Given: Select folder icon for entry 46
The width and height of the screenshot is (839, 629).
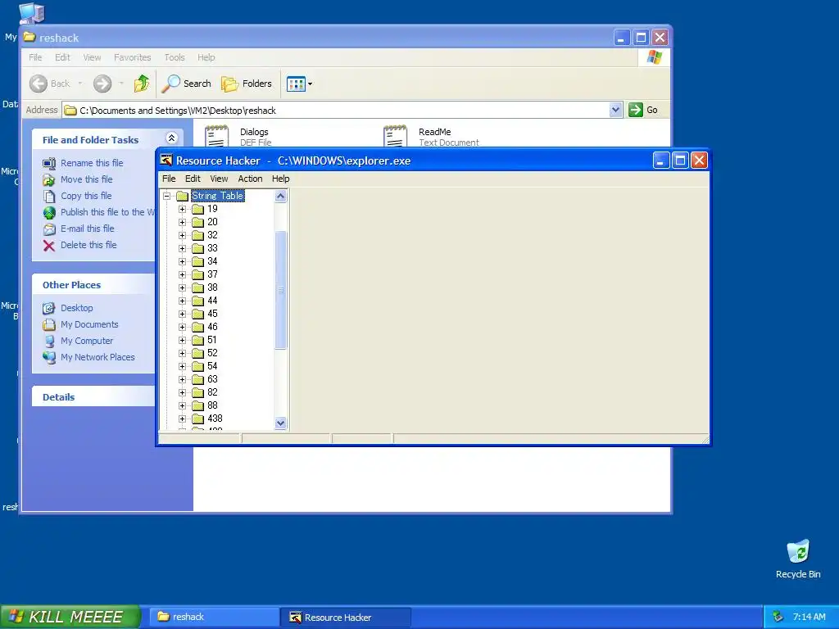Looking at the screenshot, I should click(198, 327).
